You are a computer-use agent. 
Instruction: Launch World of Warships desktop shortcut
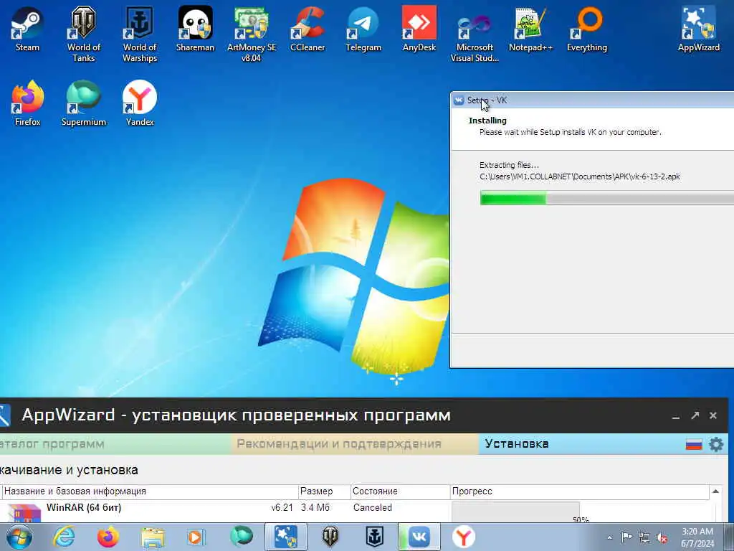click(x=140, y=34)
